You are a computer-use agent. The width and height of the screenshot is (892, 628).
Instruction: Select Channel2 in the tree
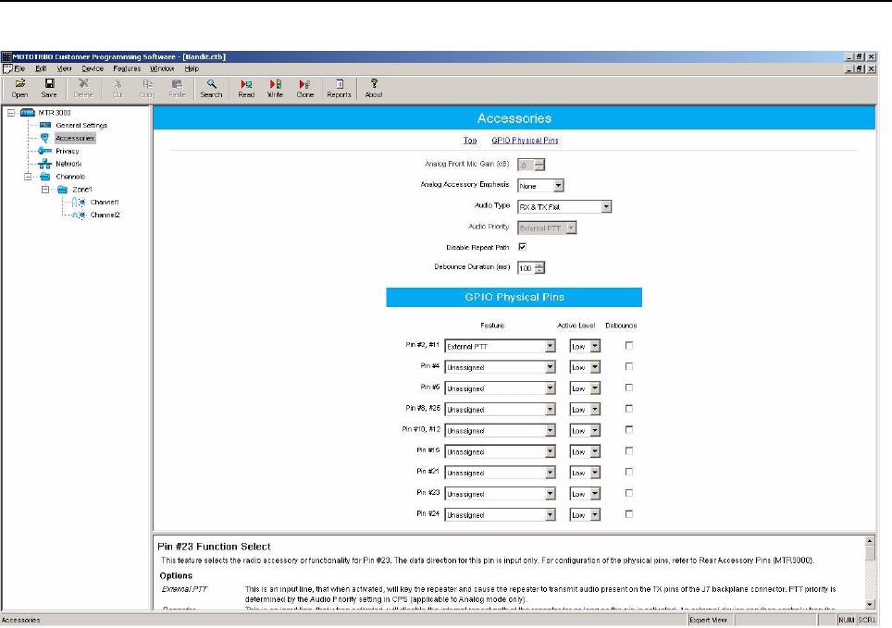pyautogui.click(x=105, y=215)
